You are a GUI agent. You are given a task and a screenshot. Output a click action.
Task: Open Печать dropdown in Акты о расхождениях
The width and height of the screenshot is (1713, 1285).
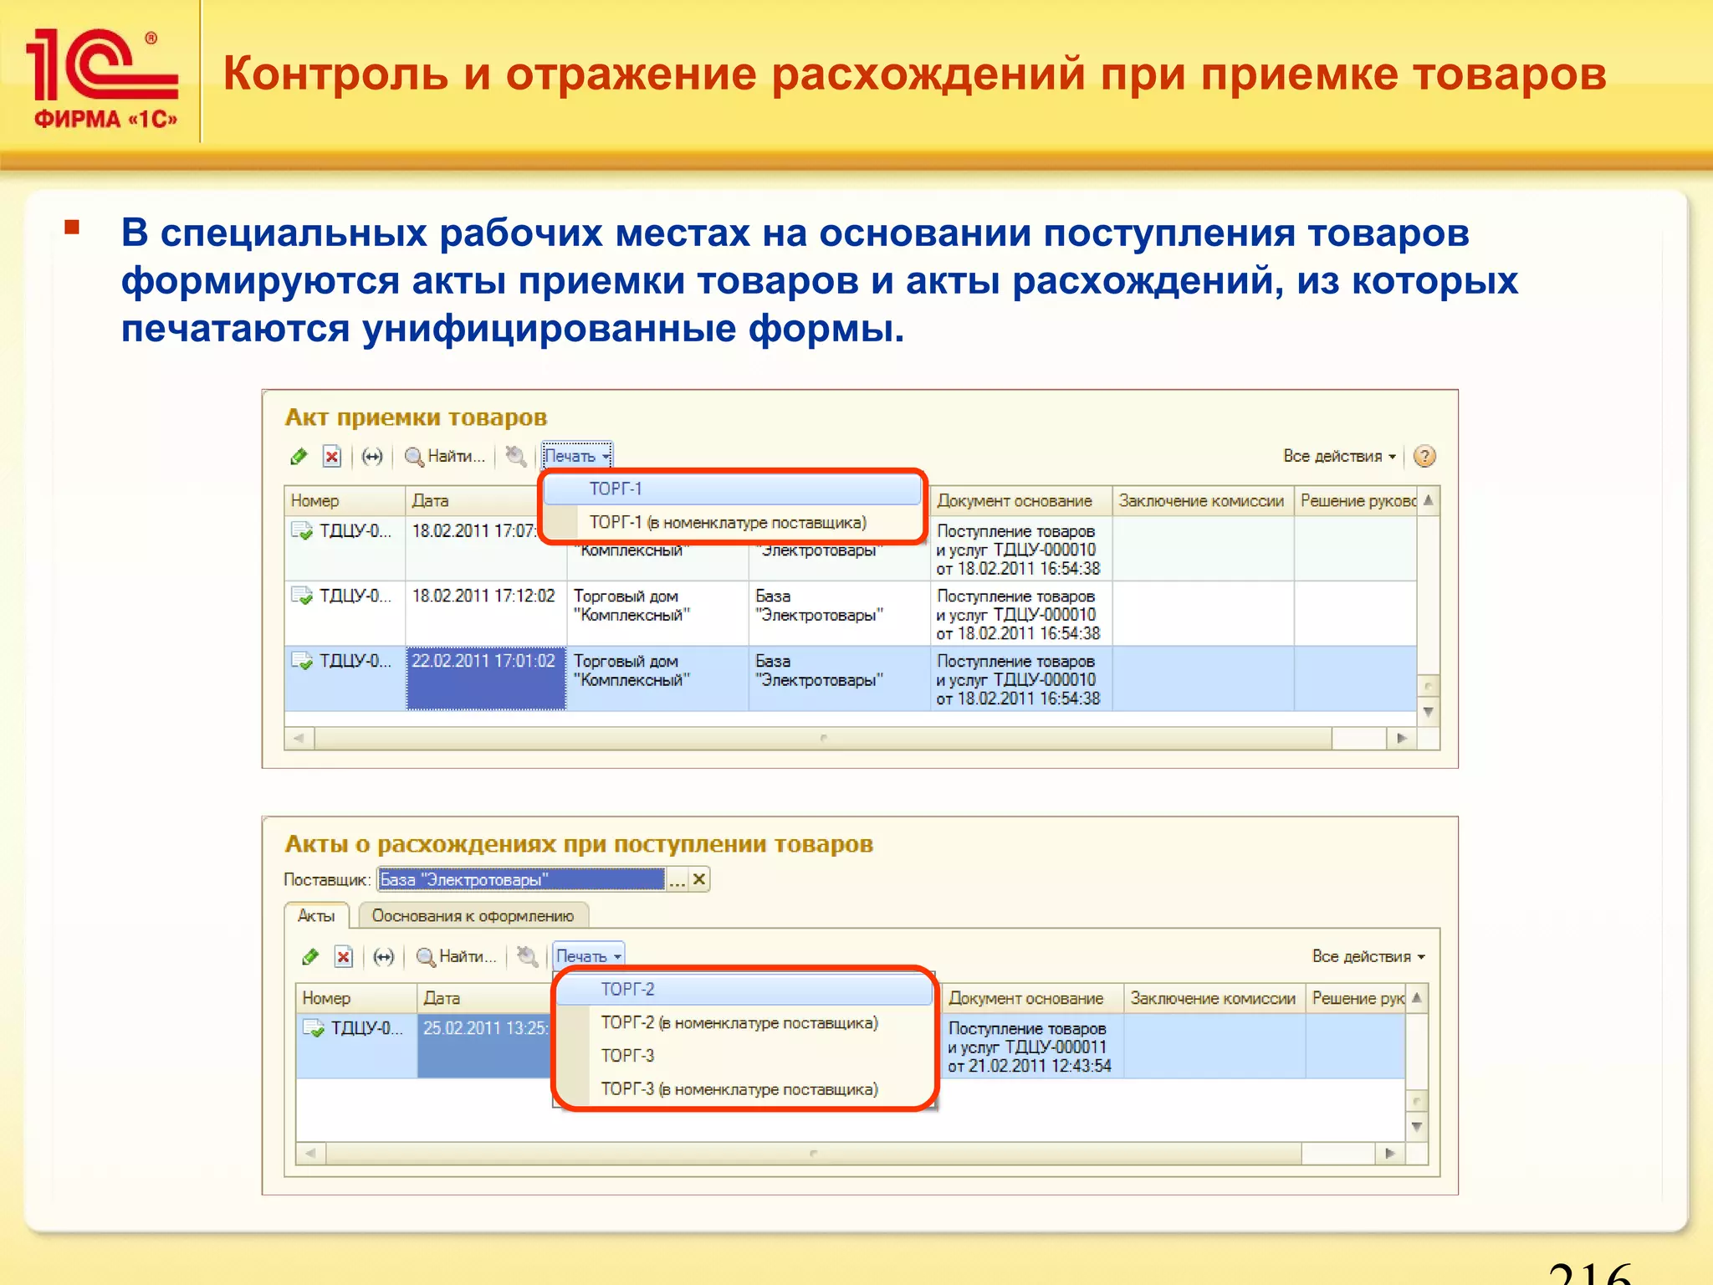click(x=589, y=956)
